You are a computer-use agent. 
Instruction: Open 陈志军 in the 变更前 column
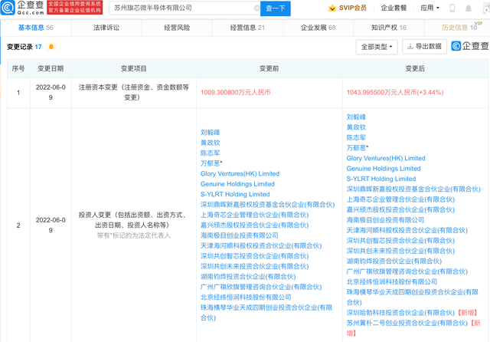click(211, 153)
